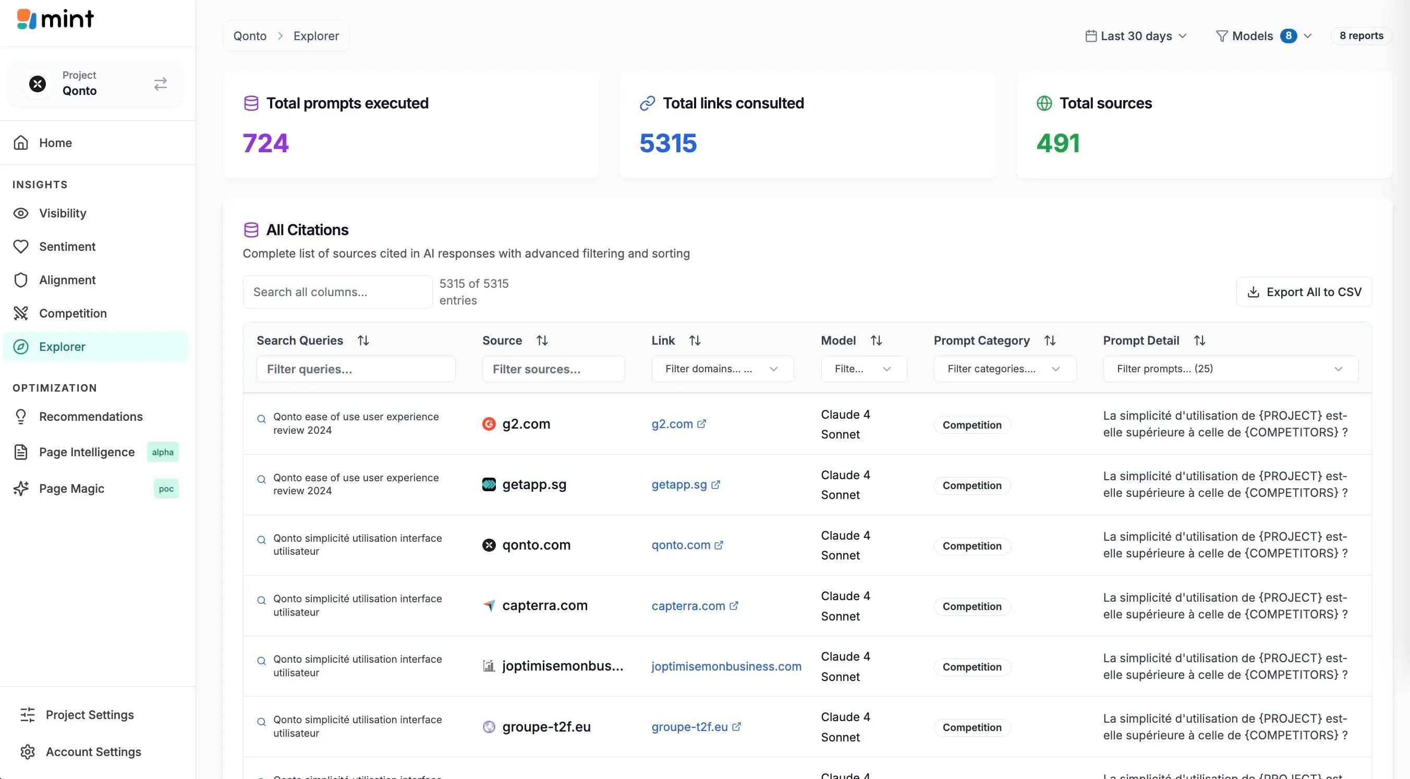The height and width of the screenshot is (779, 1410).
Task: Click the alpha badge beside Page Intelligence
Action: pos(163,452)
